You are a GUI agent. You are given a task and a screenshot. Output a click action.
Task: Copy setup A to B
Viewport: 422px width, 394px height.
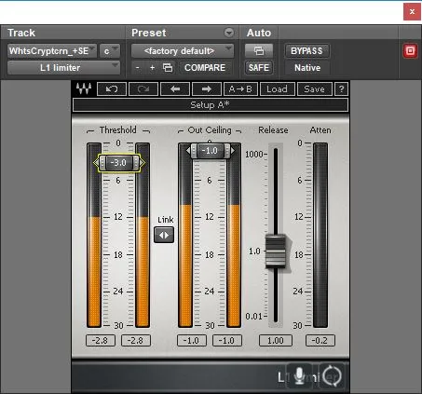pyautogui.click(x=240, y=89)
